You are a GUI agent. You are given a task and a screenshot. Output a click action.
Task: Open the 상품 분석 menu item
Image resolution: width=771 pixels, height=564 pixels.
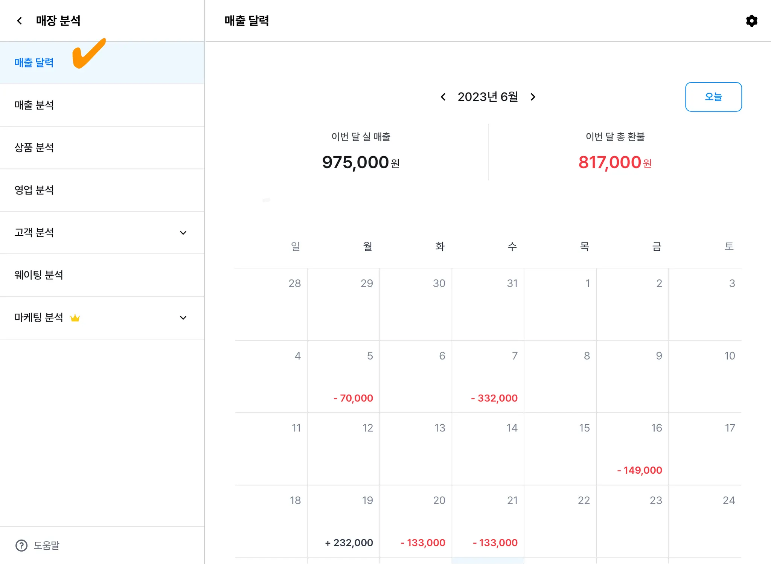click(34, 148)
